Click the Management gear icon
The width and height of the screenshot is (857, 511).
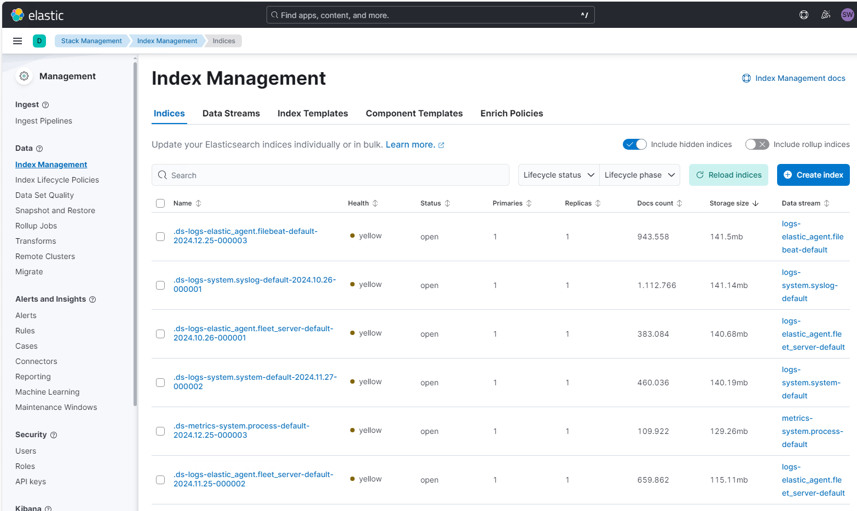[x=24, y=77]
